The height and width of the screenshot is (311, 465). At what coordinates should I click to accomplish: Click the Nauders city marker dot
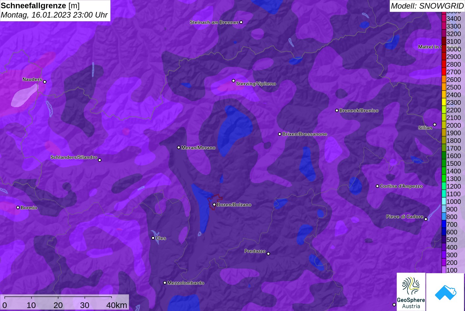45,82
